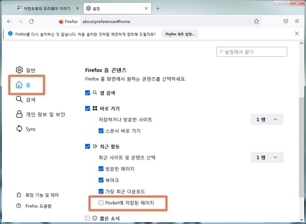
Task: Select the 설정 browser tab
Action: [117, 8]
